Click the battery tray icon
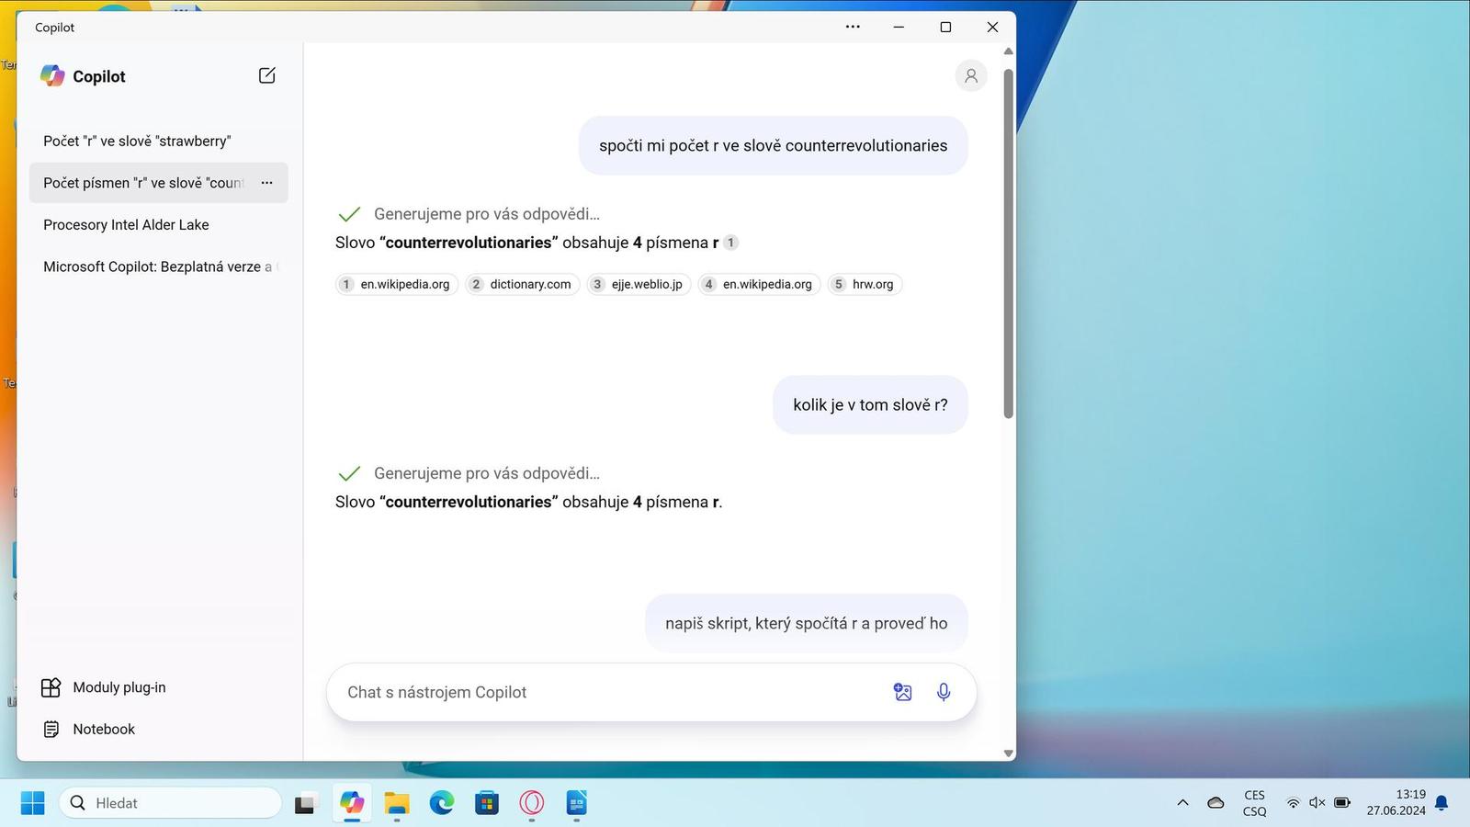Image resolution: width=1470 pixels, height=827 pixels. coord(1342,803)
